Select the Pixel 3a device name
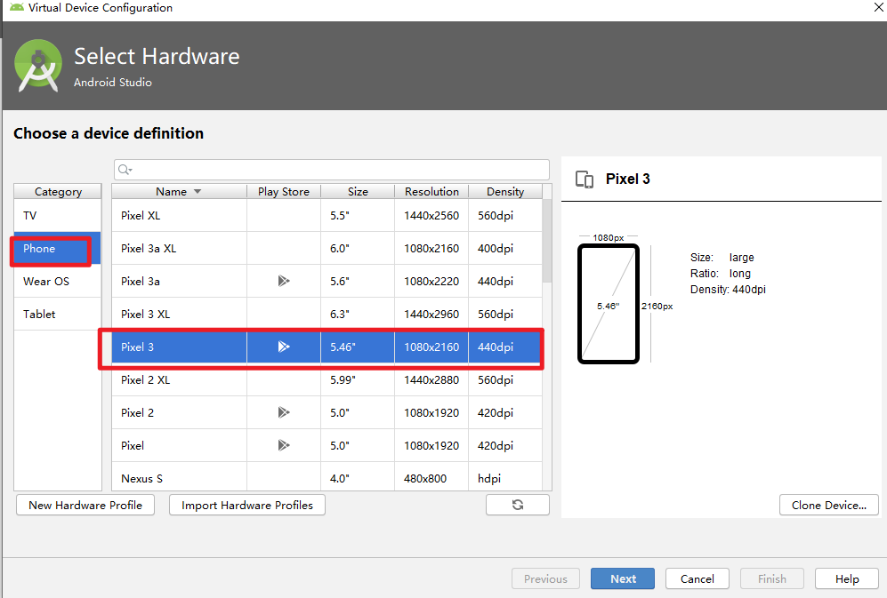The image size is (887, 598). [x=141, y=281]
